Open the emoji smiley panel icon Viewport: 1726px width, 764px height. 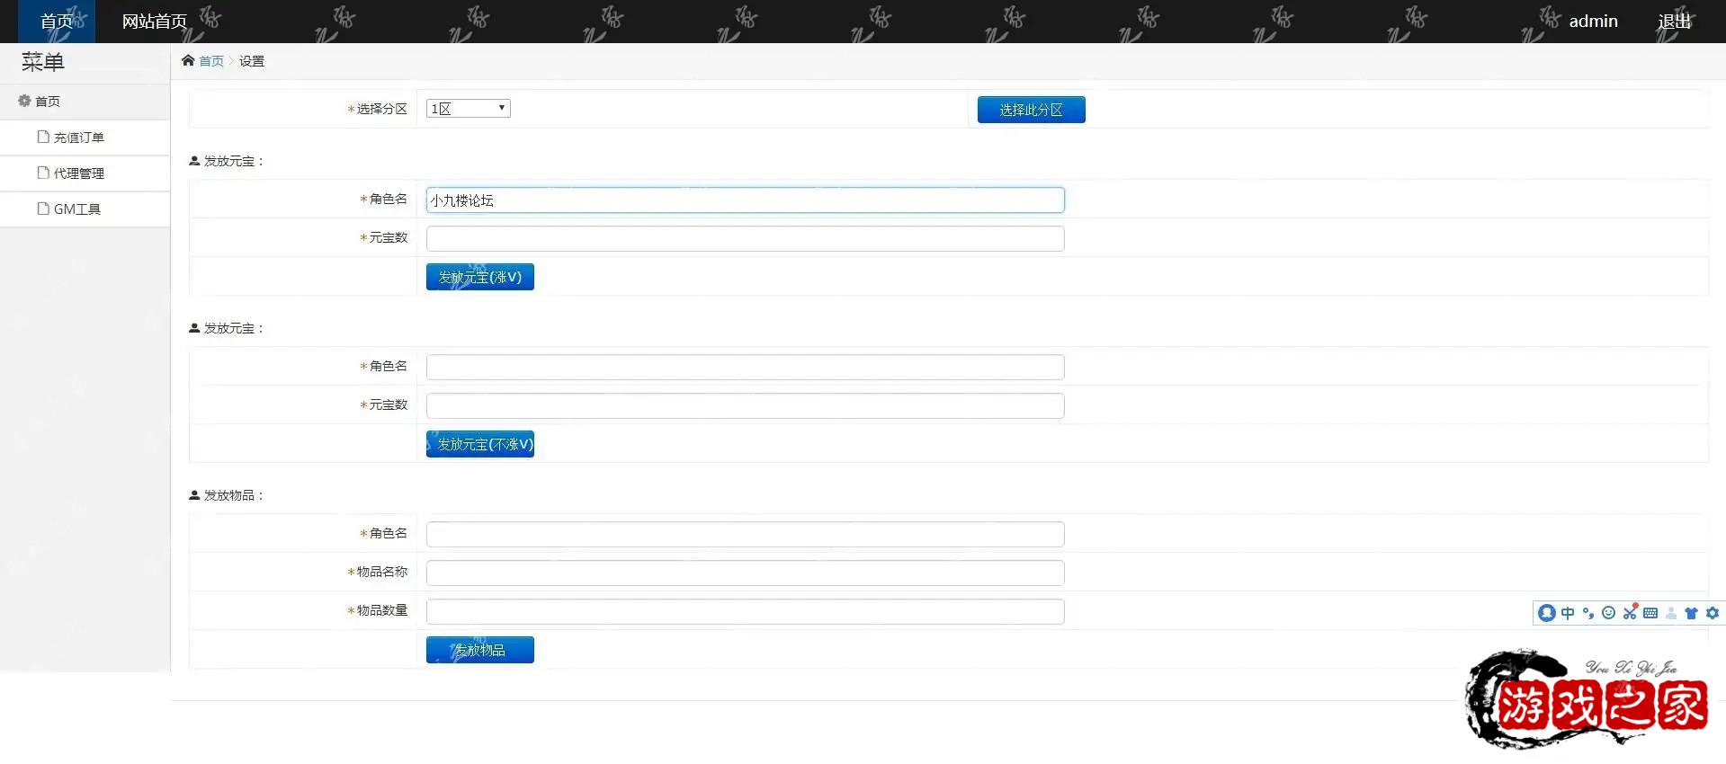[1609, 613]
